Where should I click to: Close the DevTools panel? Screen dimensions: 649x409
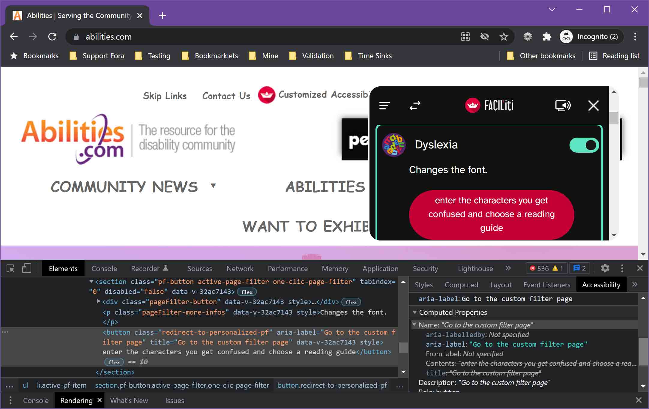(640, 268)
